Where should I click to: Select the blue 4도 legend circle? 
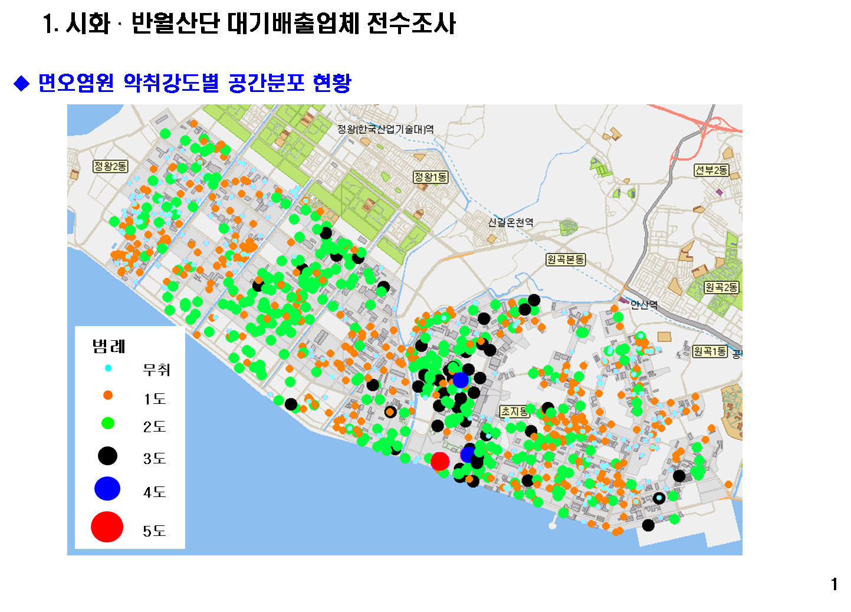(107, 489)
